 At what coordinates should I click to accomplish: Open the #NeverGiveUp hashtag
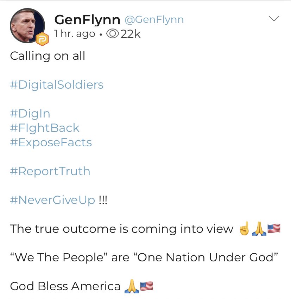(52, 200)
